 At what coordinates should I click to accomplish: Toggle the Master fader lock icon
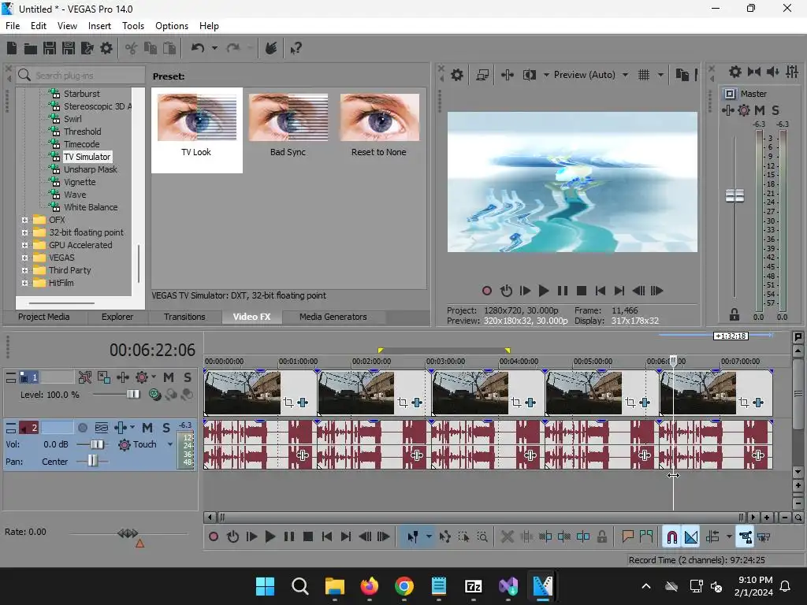tap(734, 315)
